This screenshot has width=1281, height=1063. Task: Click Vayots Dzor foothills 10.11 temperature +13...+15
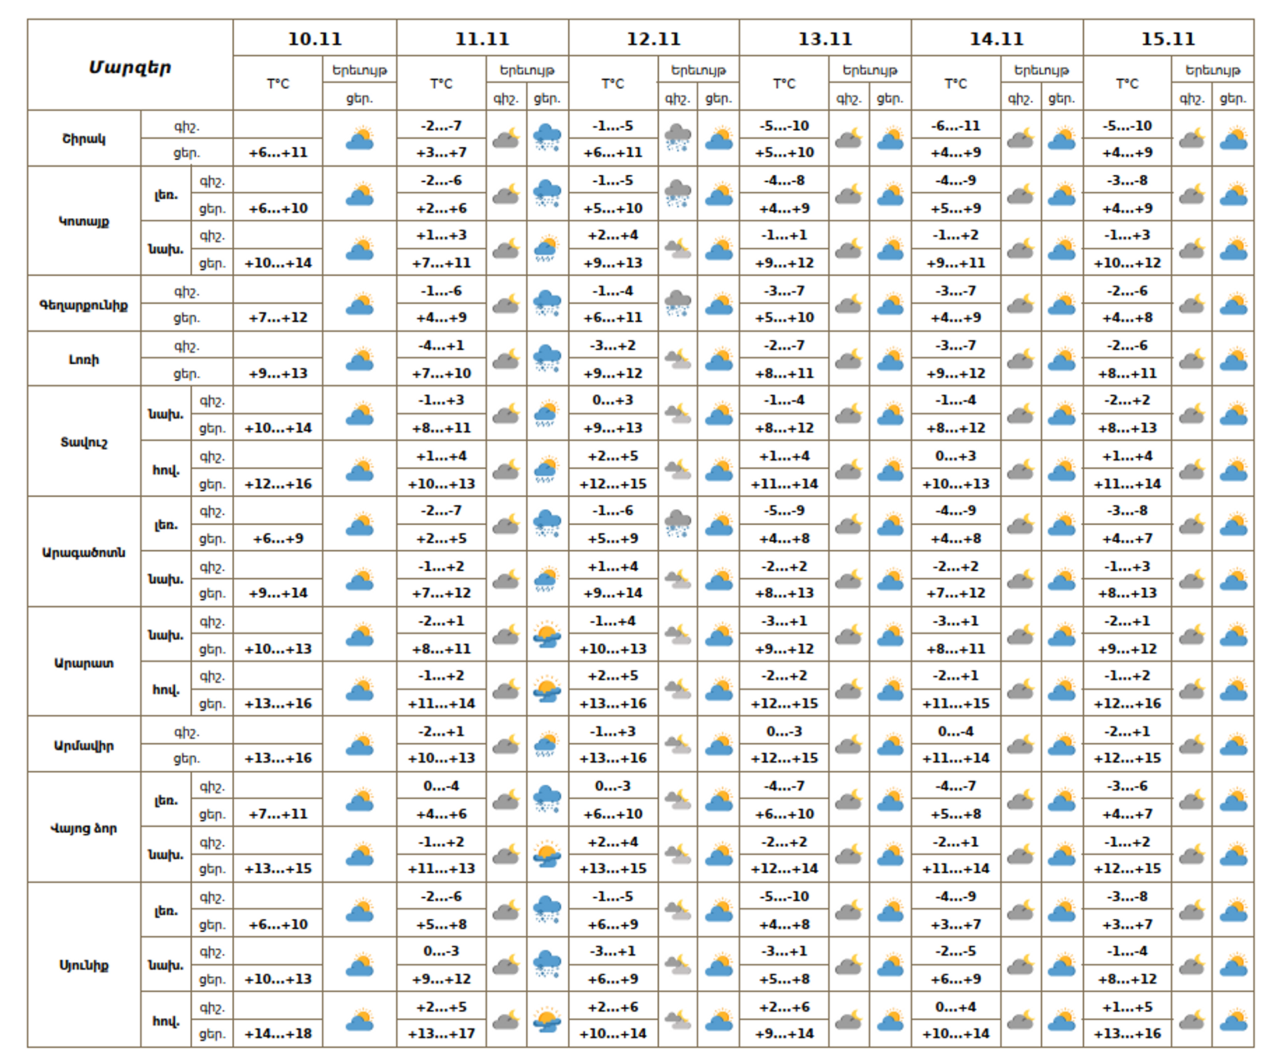[278, 868]
